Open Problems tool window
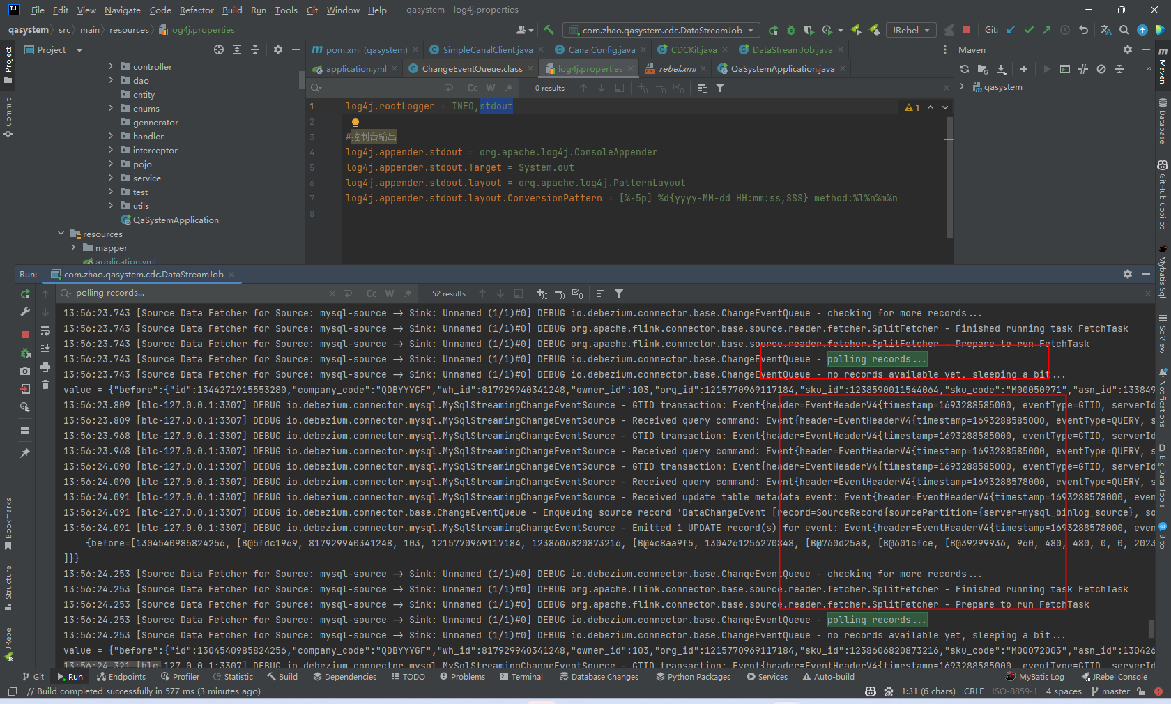The image size is (1171, 704). (x=462, y=676)
